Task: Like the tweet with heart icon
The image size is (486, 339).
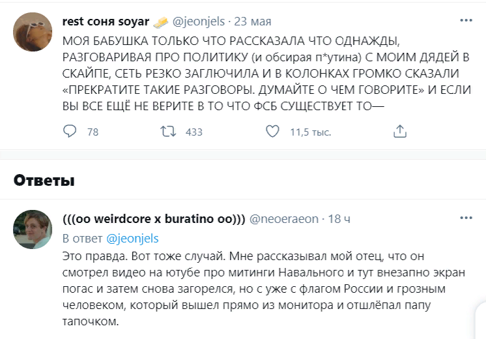Action: (x=272, y=131)
